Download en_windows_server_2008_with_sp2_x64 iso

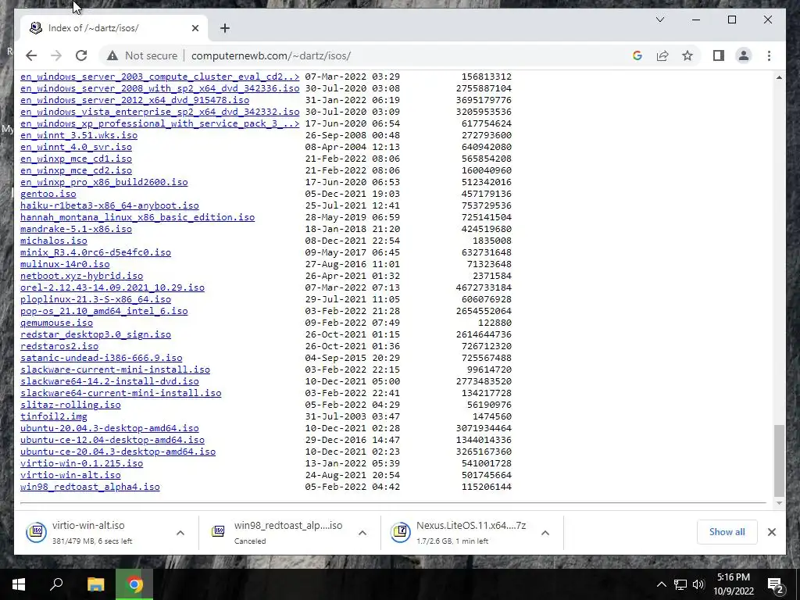coord(159,88)
